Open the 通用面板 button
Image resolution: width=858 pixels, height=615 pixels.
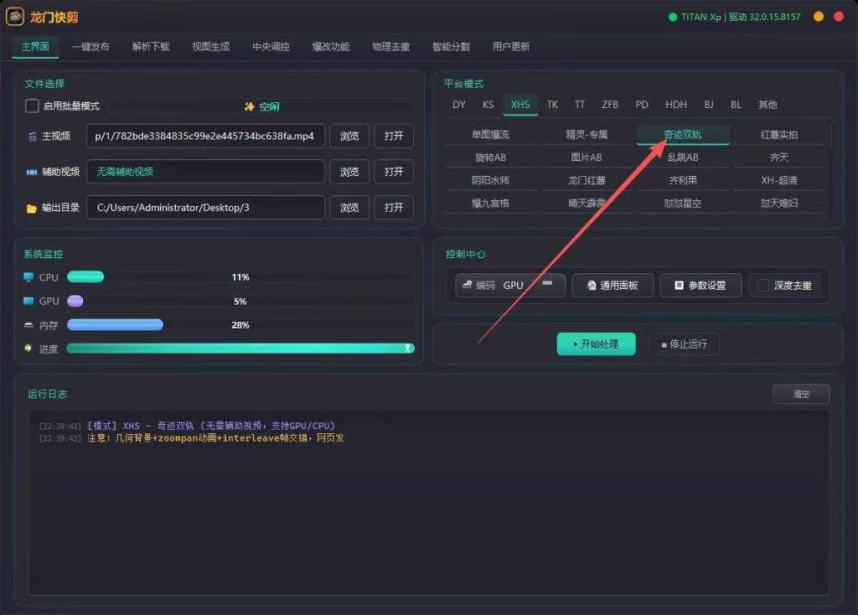click(612, 285)
